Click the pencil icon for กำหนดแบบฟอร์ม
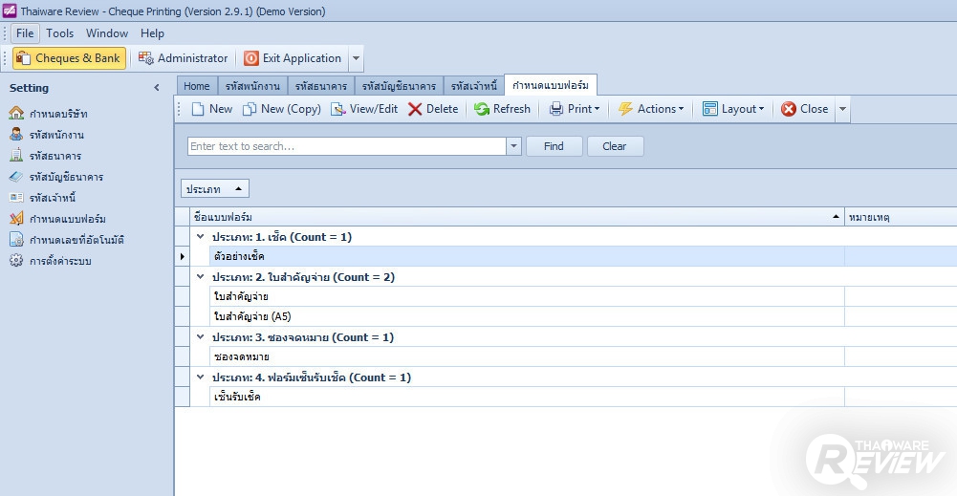 pos(16,218)
